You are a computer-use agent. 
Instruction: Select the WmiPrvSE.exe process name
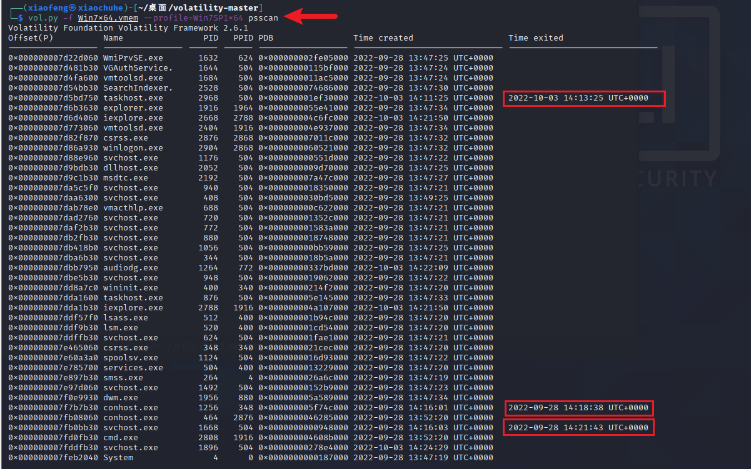point(133,58)
